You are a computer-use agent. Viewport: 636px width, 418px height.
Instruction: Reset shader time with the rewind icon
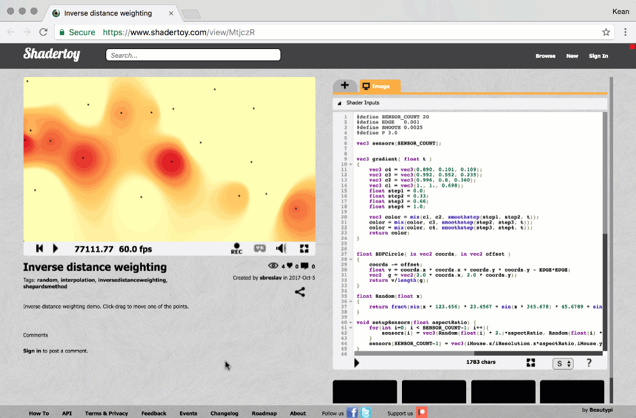point(39,249)
